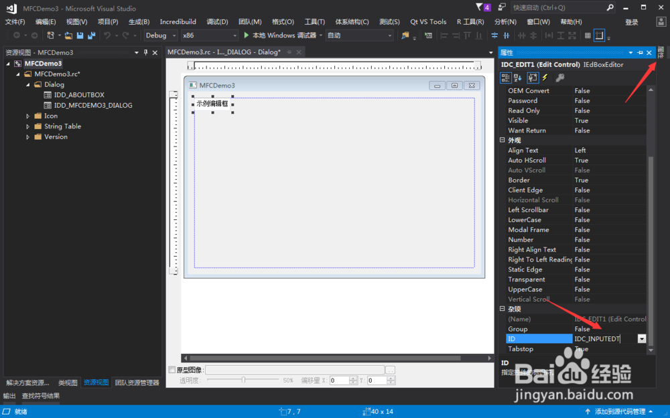Open the 格式(O) menu
670x418 pixels.
pyautogui.click(x=283, y=22)
